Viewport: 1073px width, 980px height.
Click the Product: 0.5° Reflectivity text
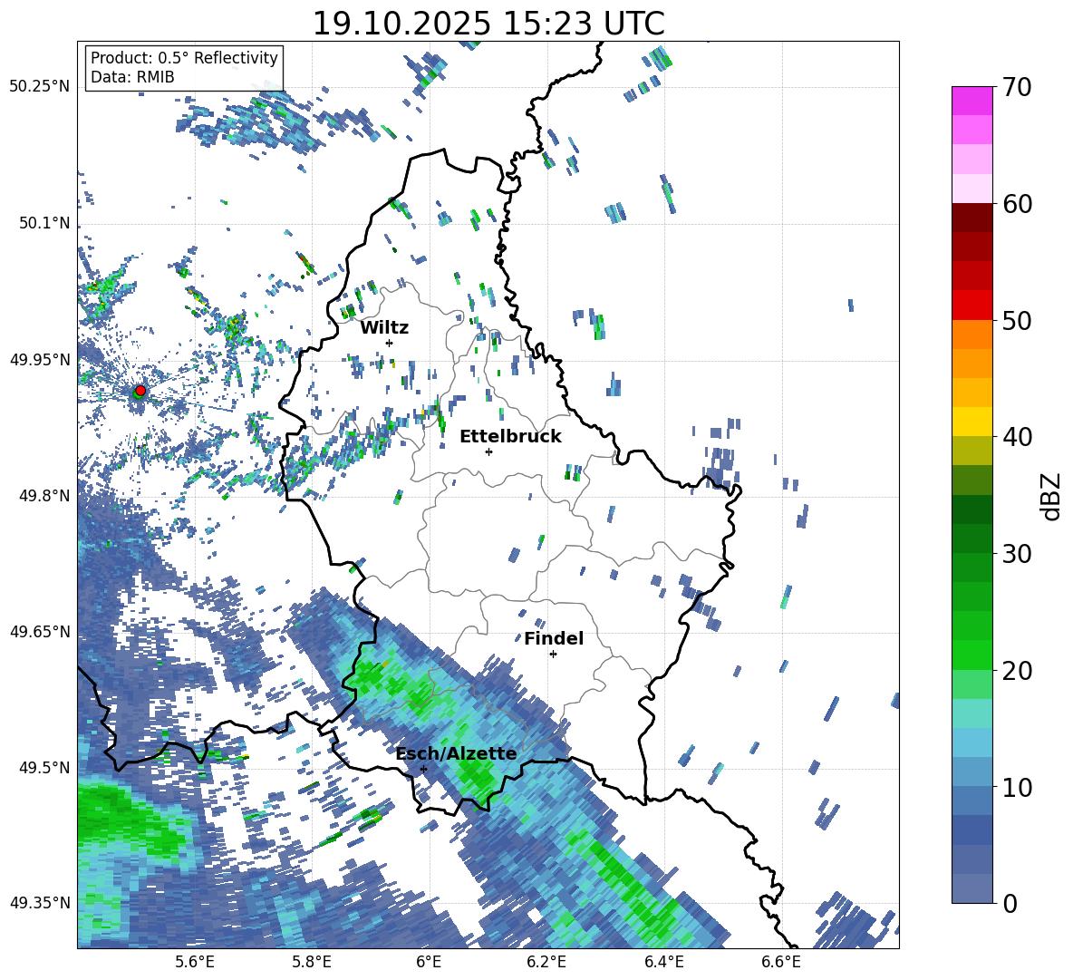pos(184,58)
